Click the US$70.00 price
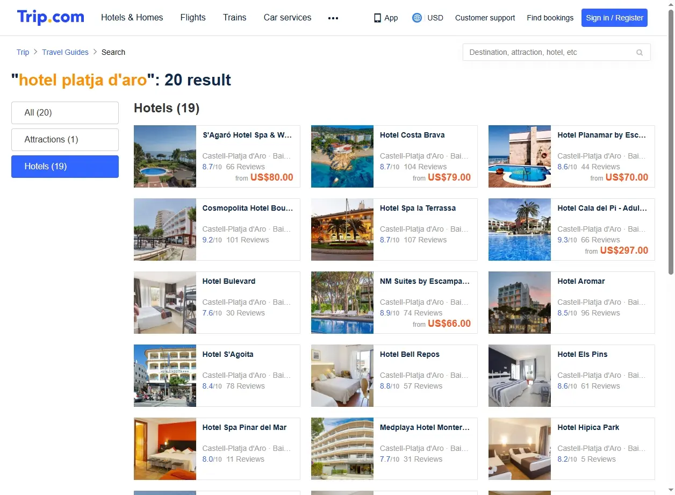The image size is (675, 495). click(627, 177)
